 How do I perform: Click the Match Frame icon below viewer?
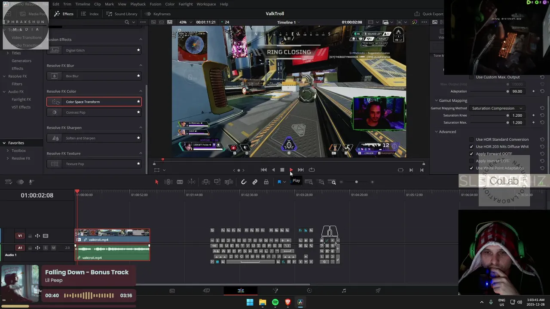400,170
